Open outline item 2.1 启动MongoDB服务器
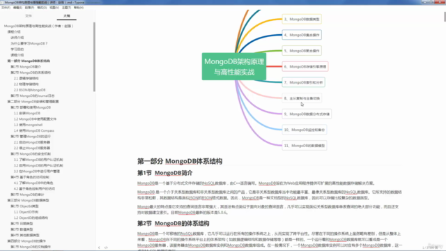Image resolution: width=446 pixels, height=251 pixels. click(x=32, y=142)
